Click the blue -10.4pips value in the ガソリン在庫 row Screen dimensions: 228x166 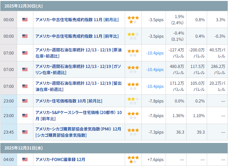[x=155, y=69]
